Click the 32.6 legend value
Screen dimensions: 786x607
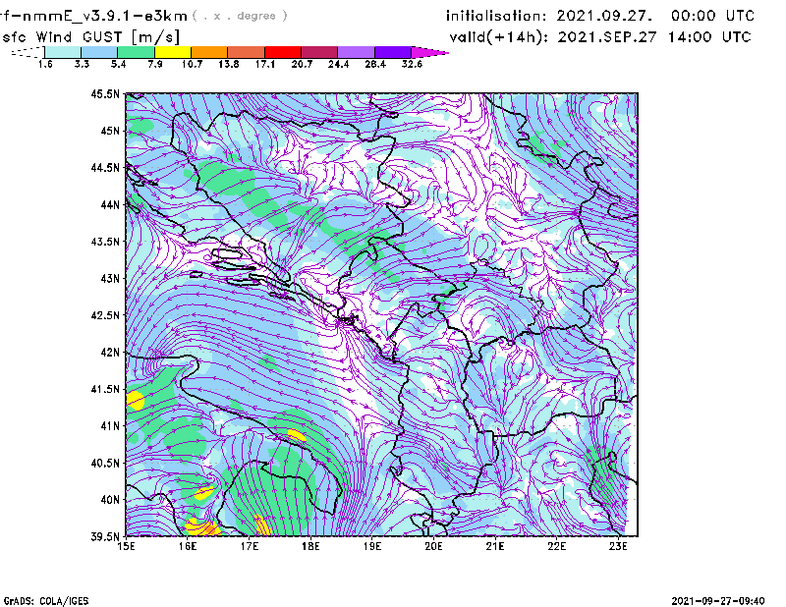click(x=412, y=64)
